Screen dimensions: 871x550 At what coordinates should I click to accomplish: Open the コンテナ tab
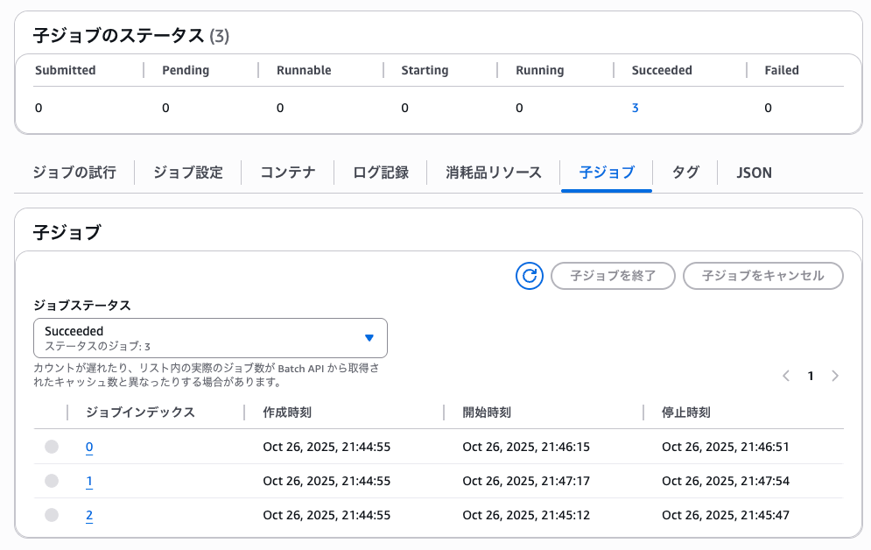pyautogui.click(x=287, y=173)
